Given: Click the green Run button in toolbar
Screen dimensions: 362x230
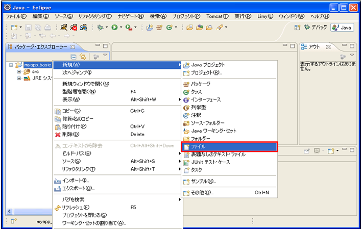Looking at the screenshot, I should 114,27.
